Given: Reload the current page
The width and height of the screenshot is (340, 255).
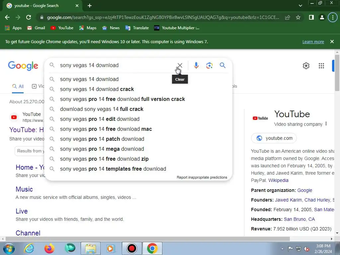Looking at the screenshot, I should pyautogui.click(x=29, y=17).
